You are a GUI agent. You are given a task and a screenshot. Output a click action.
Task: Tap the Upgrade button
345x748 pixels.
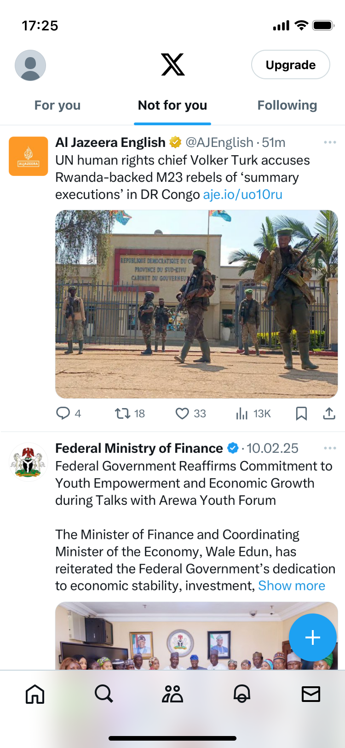pyautogui.click(x=291, y=65)
